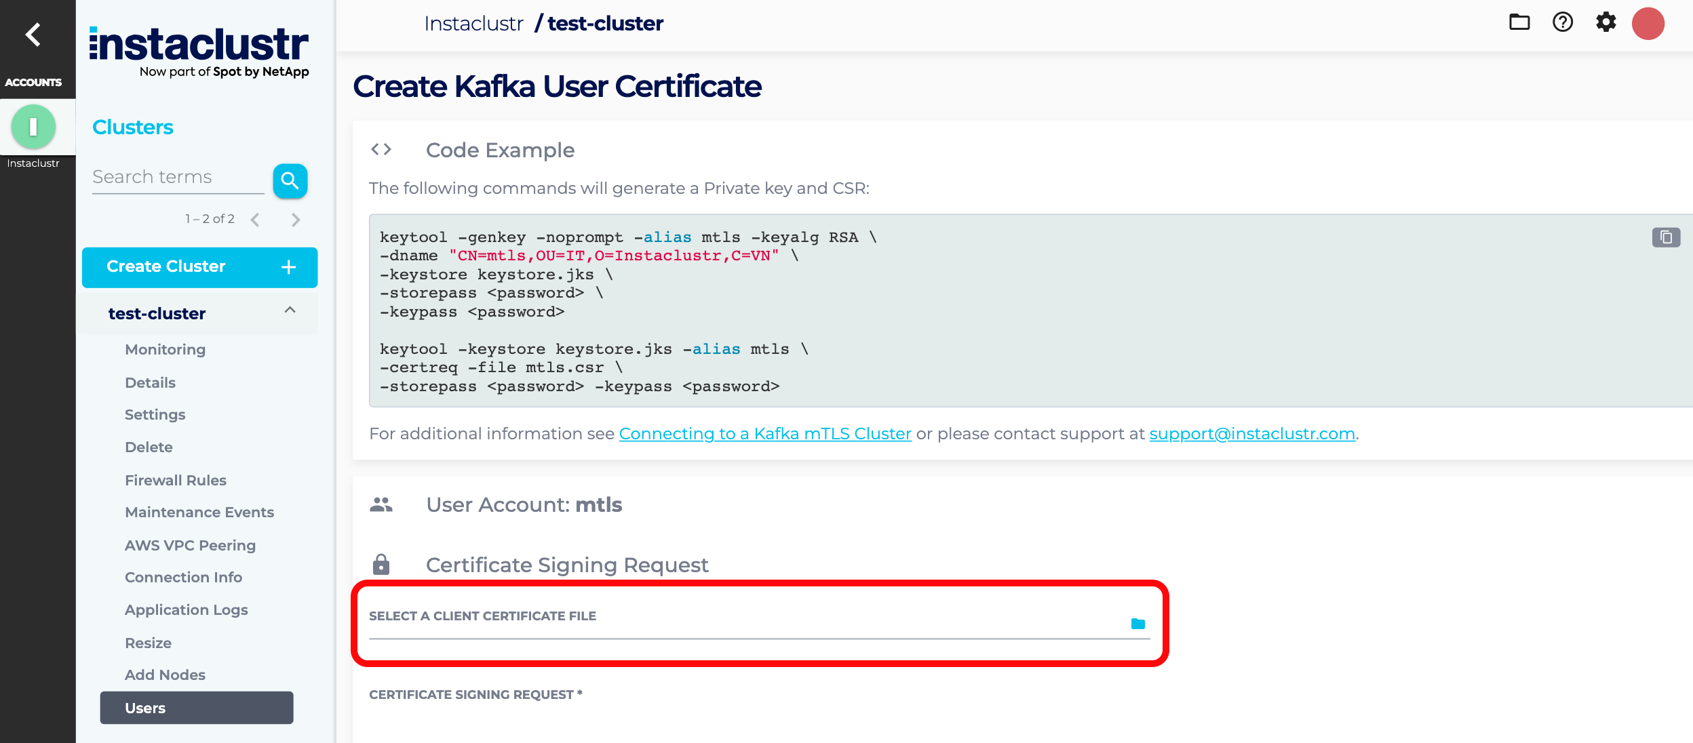Open the settings gear icon

click(1607, 22)
